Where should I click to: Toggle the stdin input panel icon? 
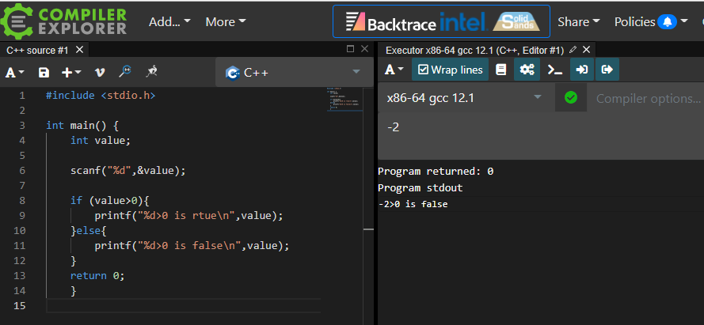[582, 70]
